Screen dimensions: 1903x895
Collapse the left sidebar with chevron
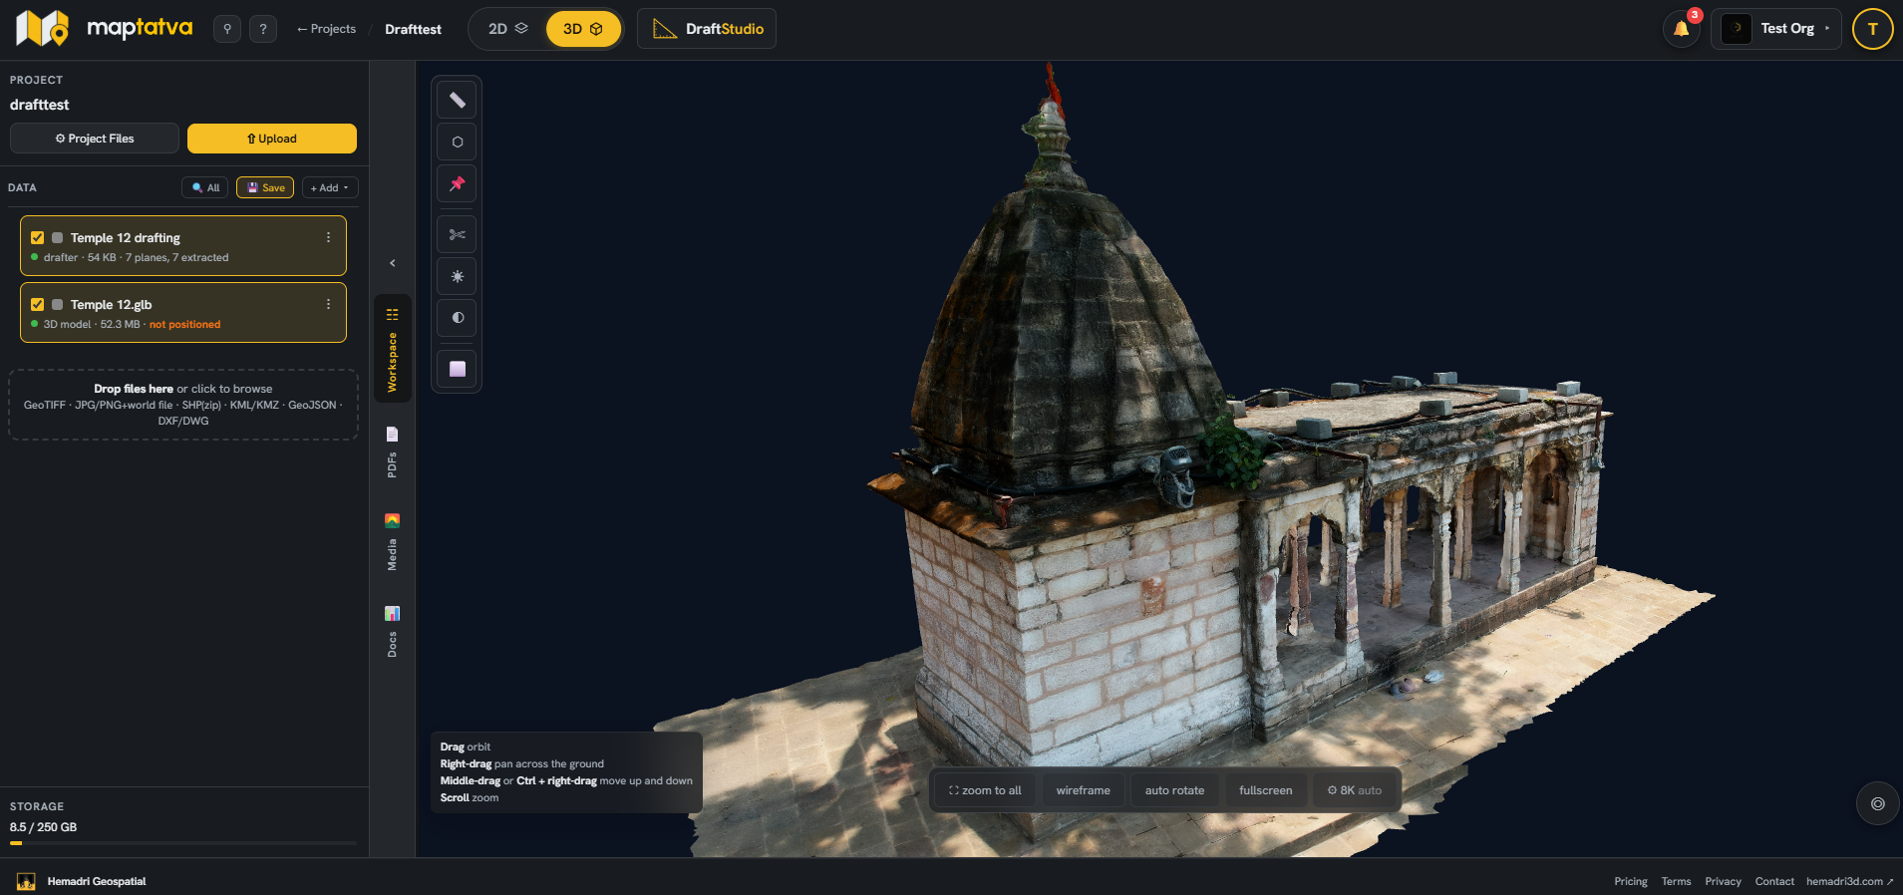(x=393, y=263)
